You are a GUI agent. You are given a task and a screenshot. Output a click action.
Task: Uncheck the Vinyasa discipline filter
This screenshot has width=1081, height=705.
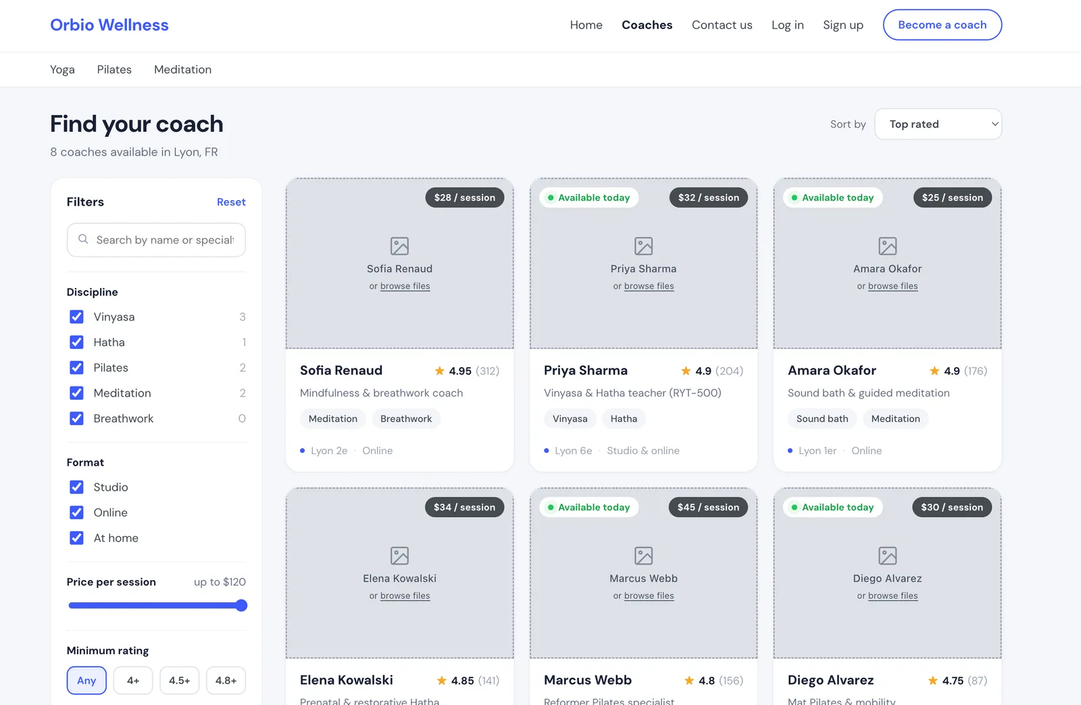tap(77, 317)
